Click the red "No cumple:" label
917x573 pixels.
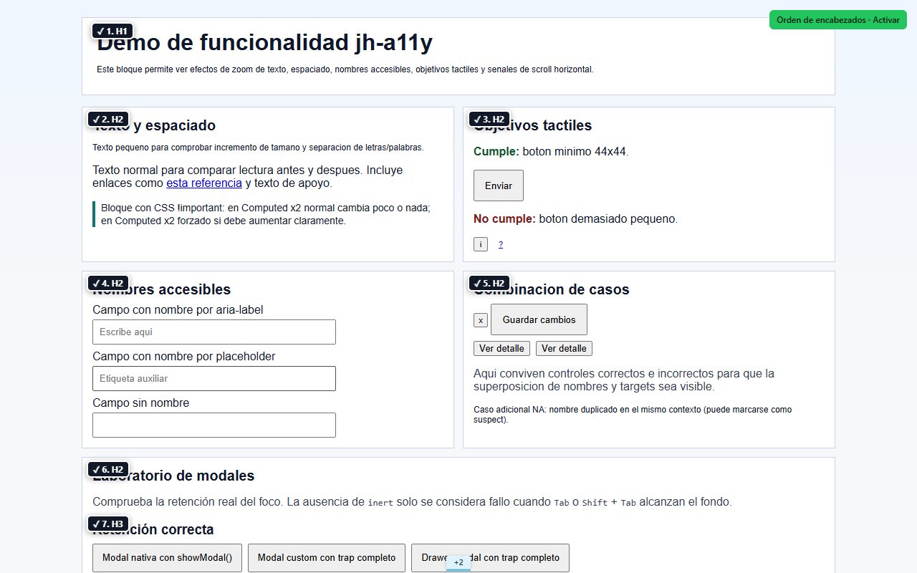504,219
